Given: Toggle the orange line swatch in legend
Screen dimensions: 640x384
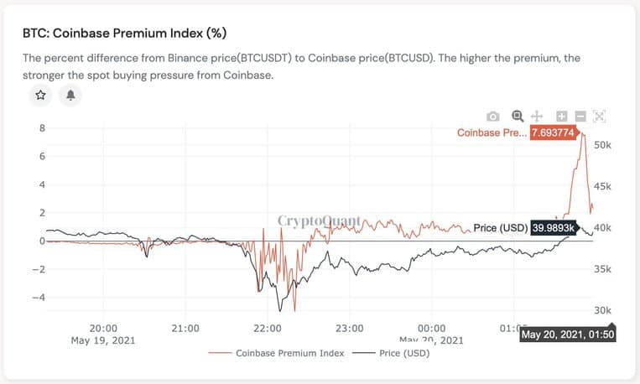Looking at the screenshot, I should point(220,353).
